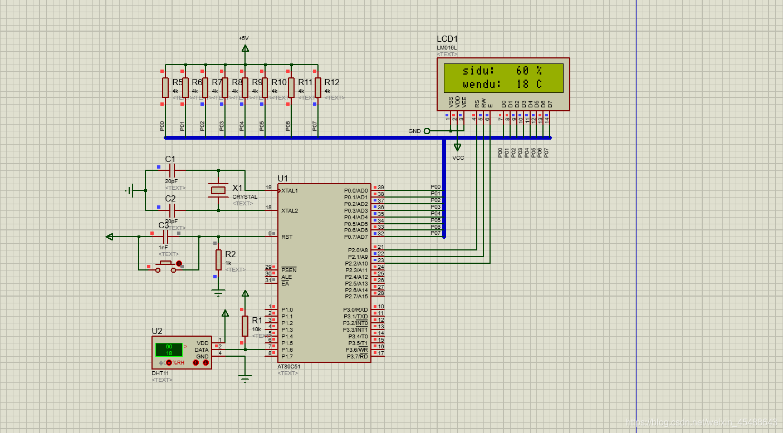Click the reset push button symbol

pos(165,266)
